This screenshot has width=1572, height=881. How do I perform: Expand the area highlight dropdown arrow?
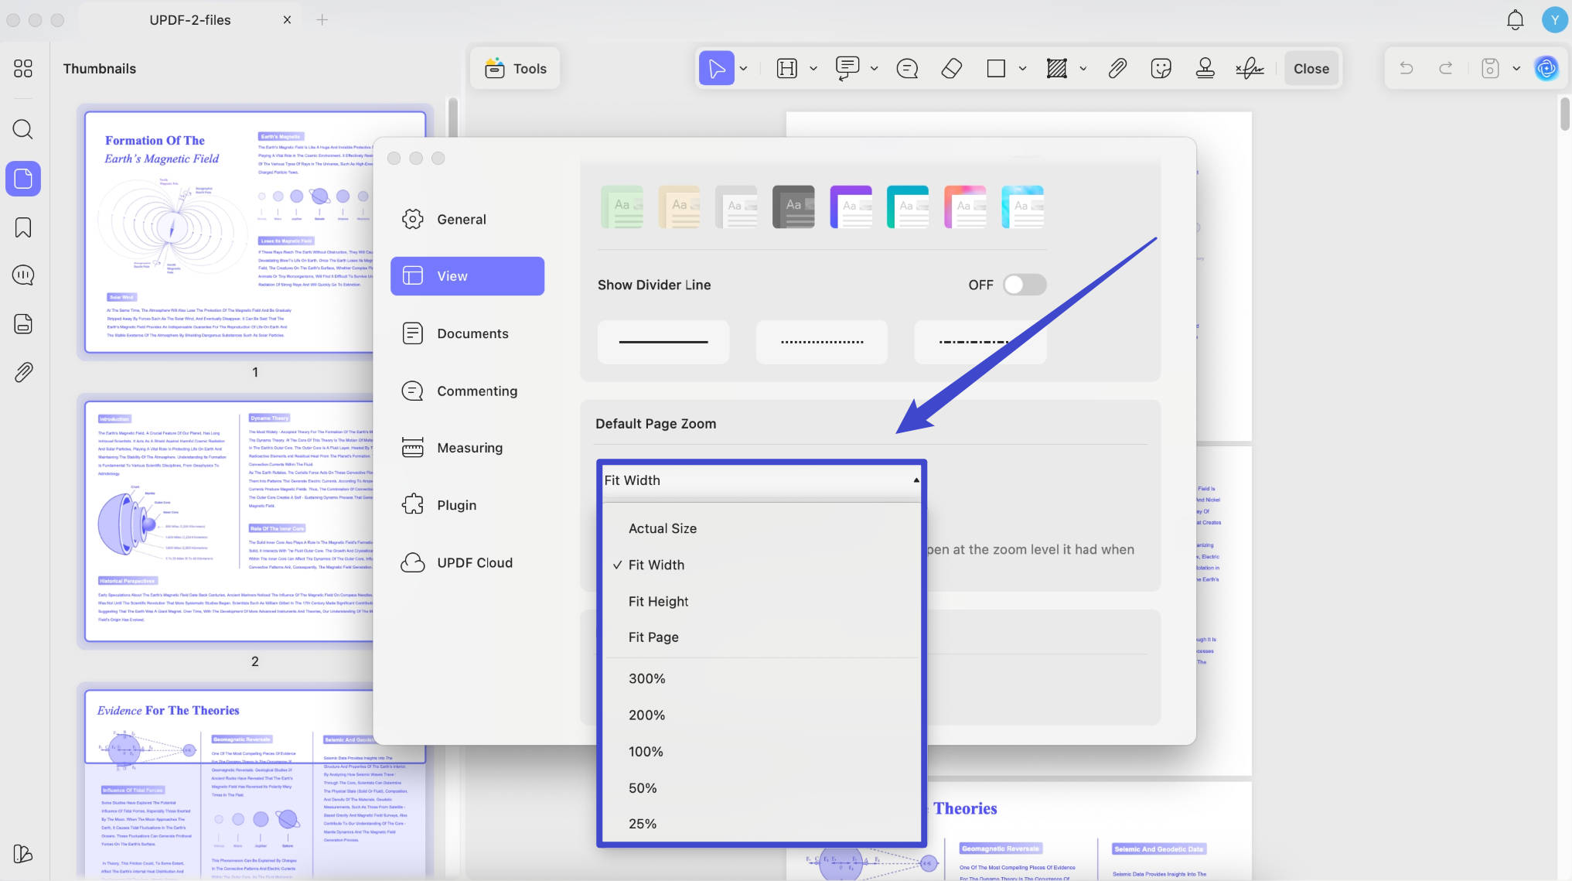(x=1083, y=69)
